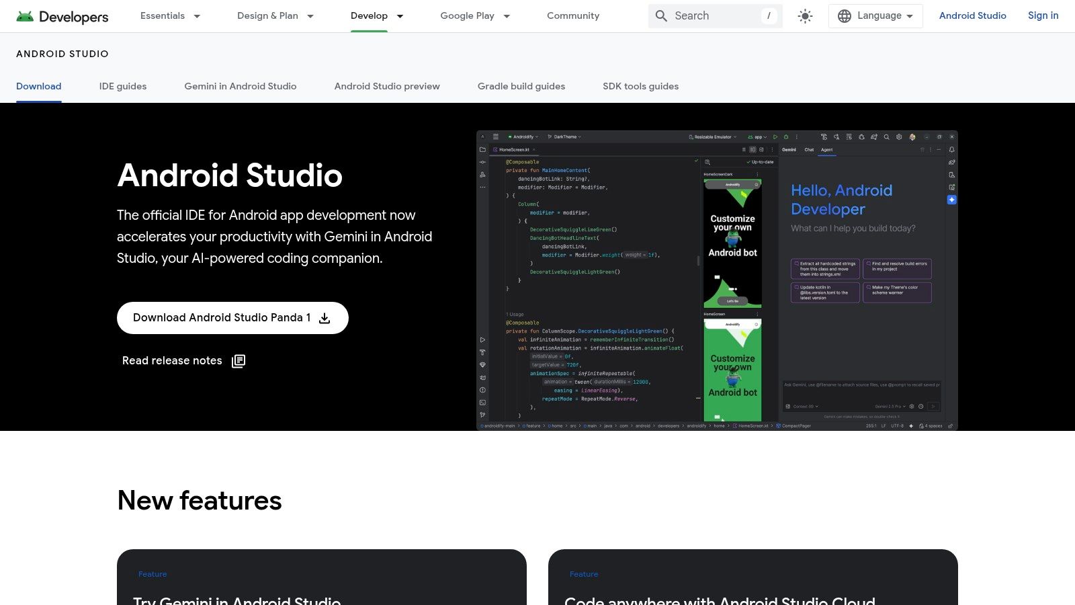Select the Download tab

pos(39,86)
